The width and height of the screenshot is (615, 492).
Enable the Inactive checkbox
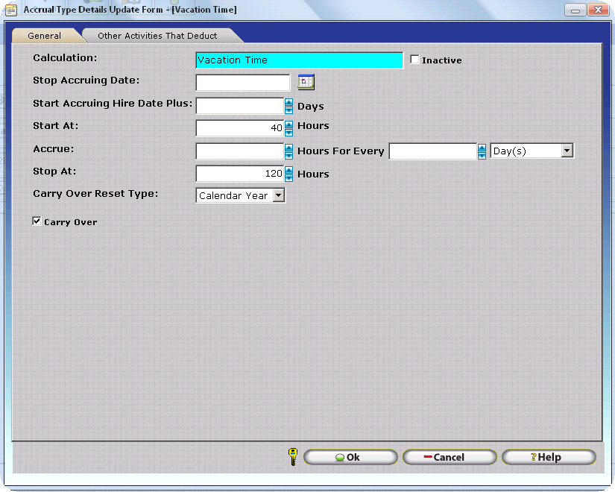pyautogui.click(x=415, y=60)
